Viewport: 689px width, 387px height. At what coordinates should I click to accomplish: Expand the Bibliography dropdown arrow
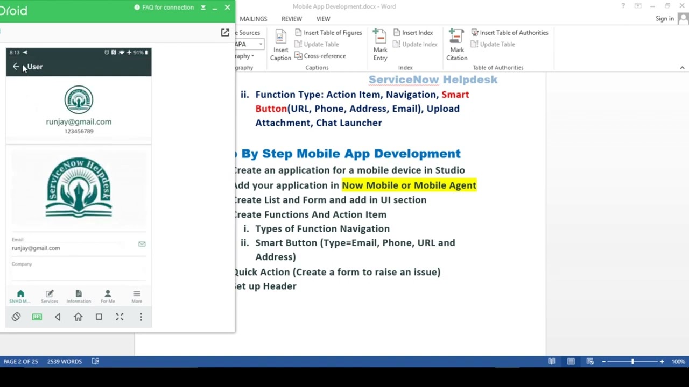[x=252, y=56]
